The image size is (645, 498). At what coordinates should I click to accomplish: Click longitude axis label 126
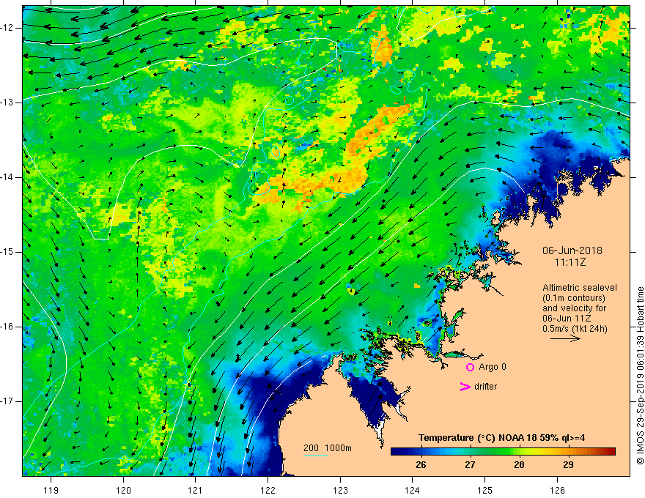[x=557, y=490]
